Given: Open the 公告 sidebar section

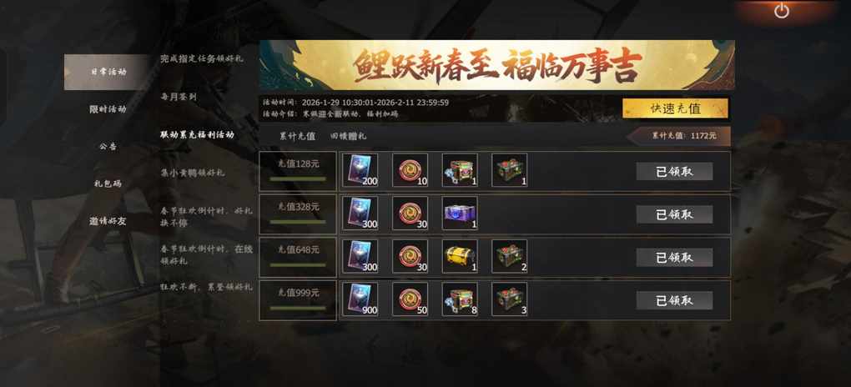Looking at the screenshot, I should coord(108,146).
